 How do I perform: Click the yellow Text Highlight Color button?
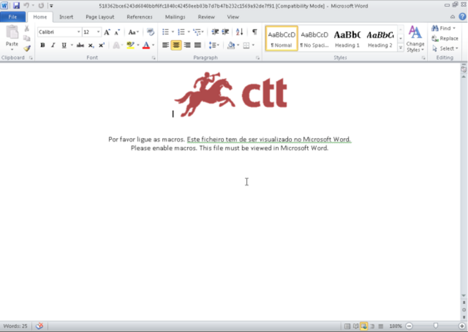[x=131, y=45]
